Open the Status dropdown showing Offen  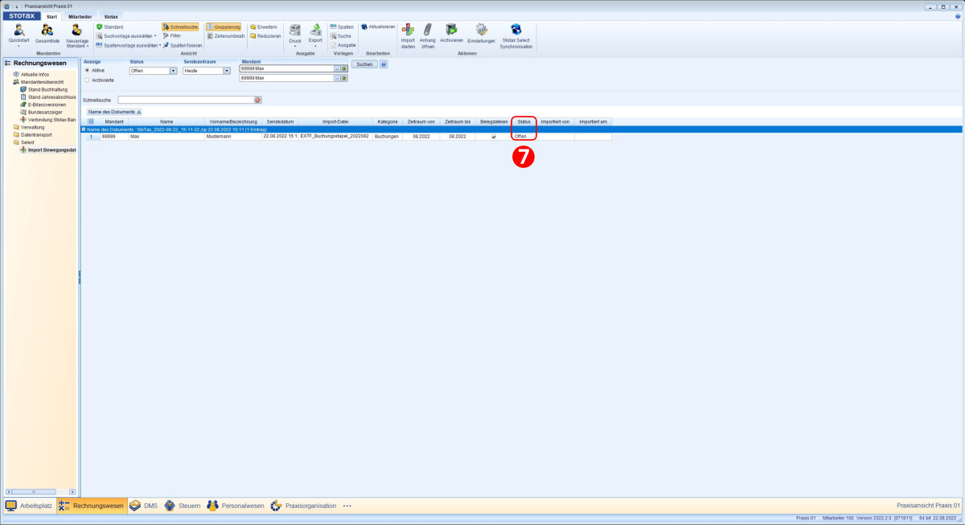174,71
